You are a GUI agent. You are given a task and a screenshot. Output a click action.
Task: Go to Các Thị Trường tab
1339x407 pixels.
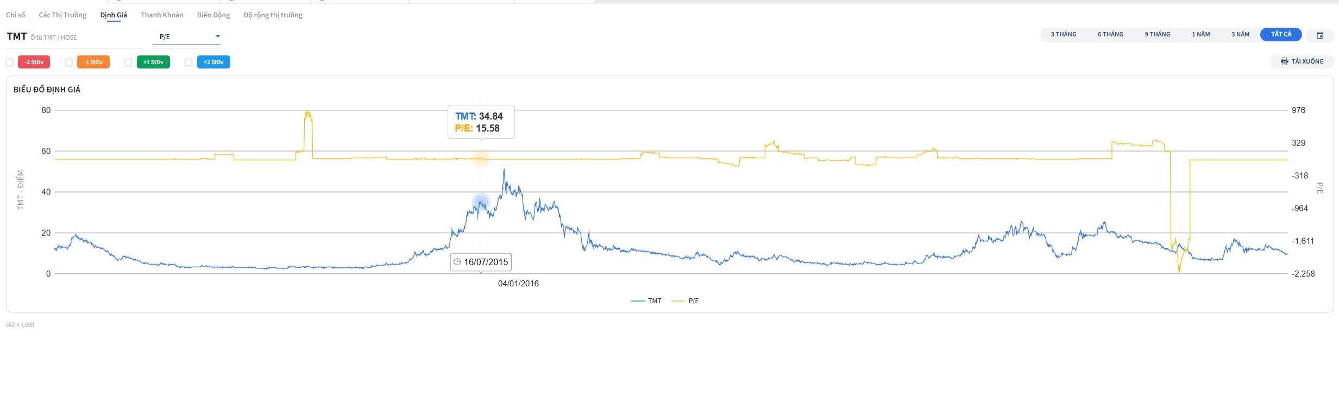62,15
